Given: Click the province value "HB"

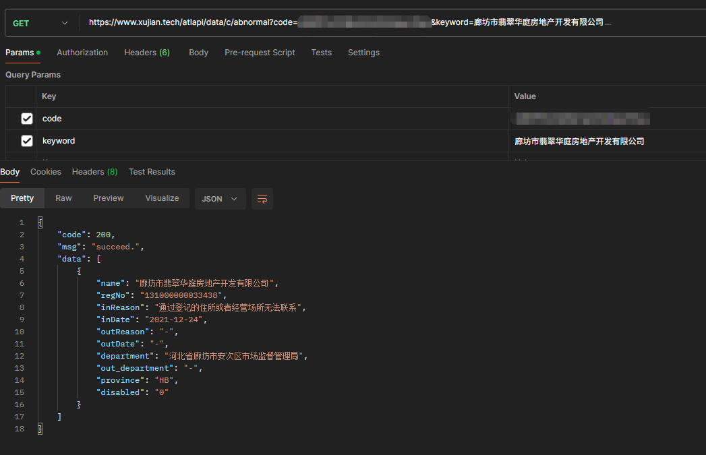Looking at the screenshot, I should 165,380.
